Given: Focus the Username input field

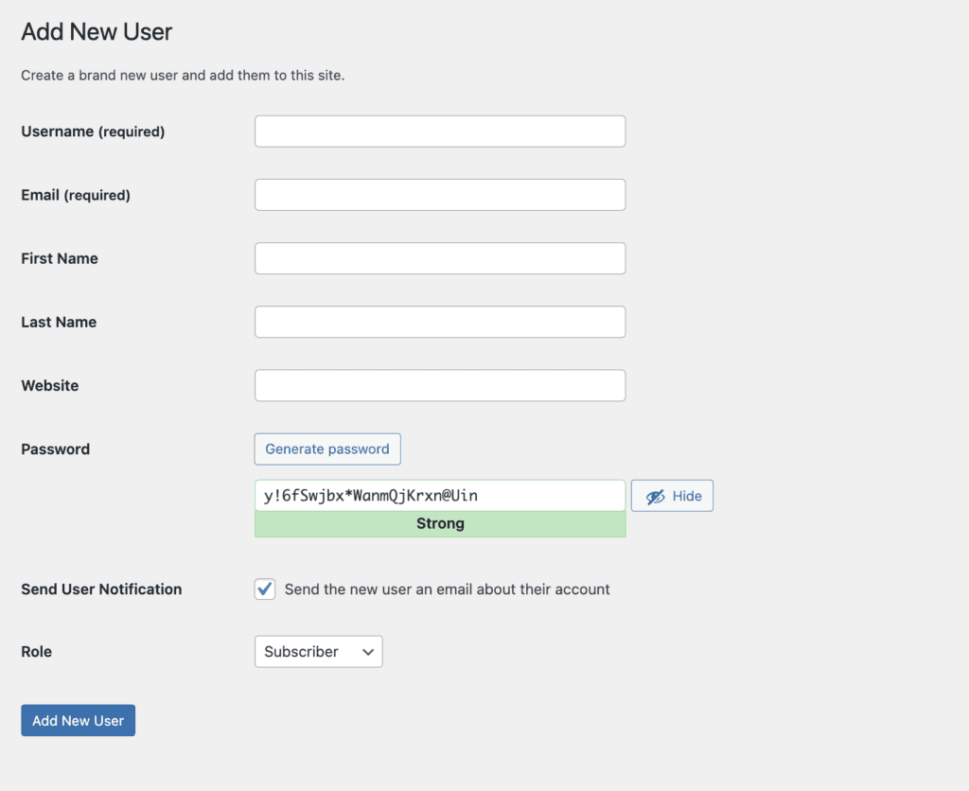Looking at the screenshot, I should 440,132.
